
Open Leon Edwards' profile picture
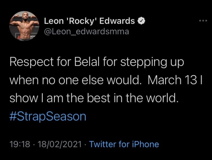(24, 26)
